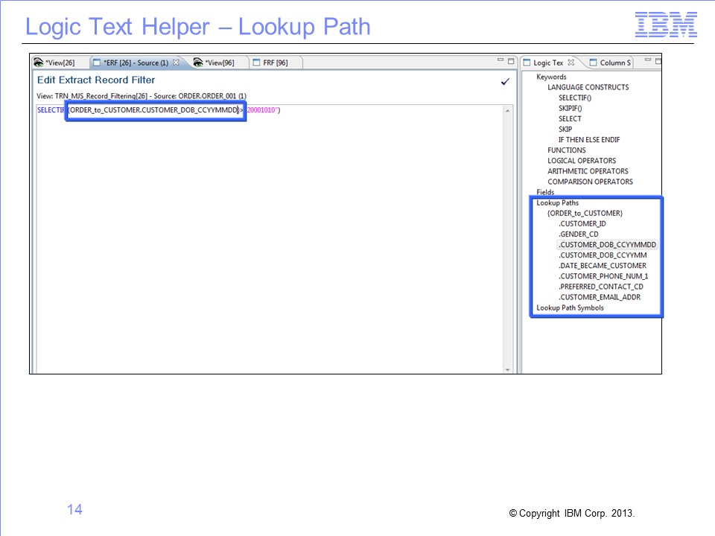Click the Column S panel icon
Viewport: 715px width, 536px height.
point(594,63)
